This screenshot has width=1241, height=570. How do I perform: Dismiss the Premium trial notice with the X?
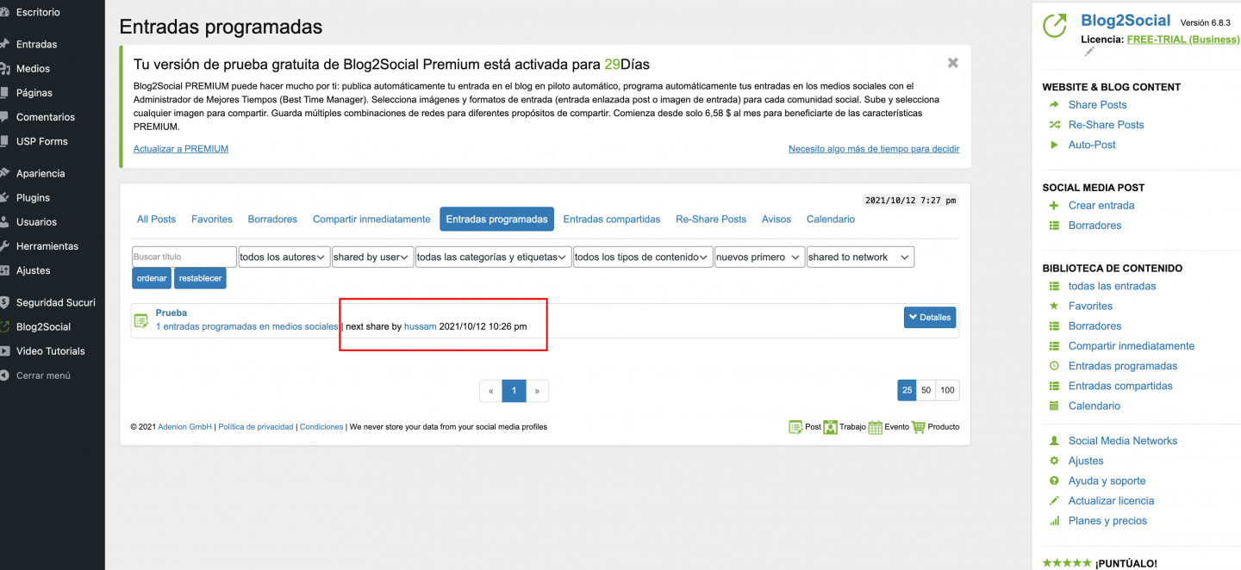pyautogui.click(x=952, y=63)
